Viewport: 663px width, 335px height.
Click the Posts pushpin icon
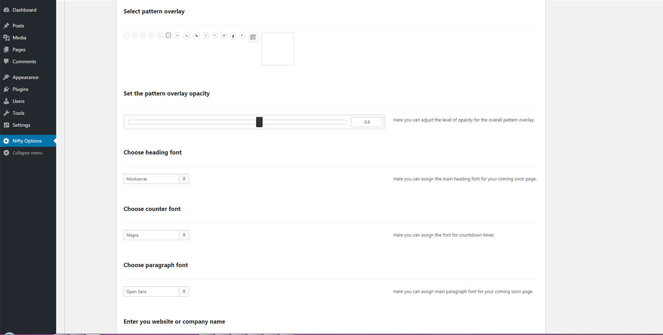click(x=6, y=25)
